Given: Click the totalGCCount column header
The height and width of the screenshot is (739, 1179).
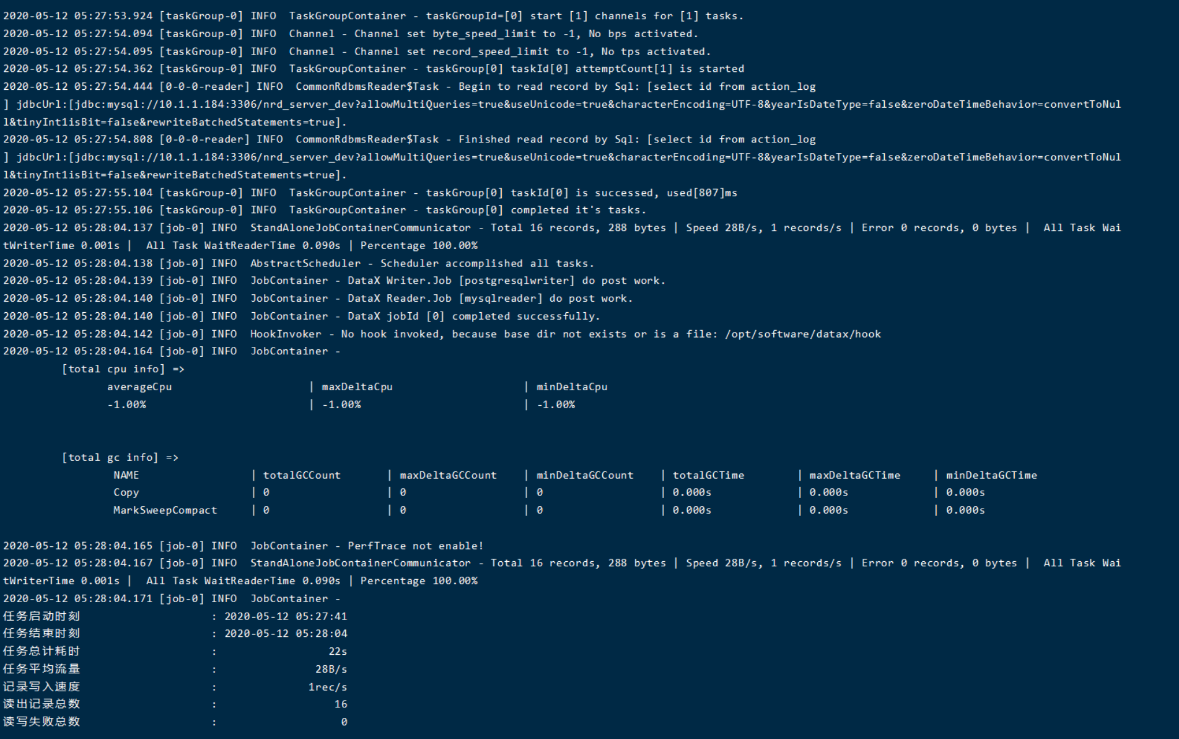Looking at the screenshot, I should [x=302, y=475].
